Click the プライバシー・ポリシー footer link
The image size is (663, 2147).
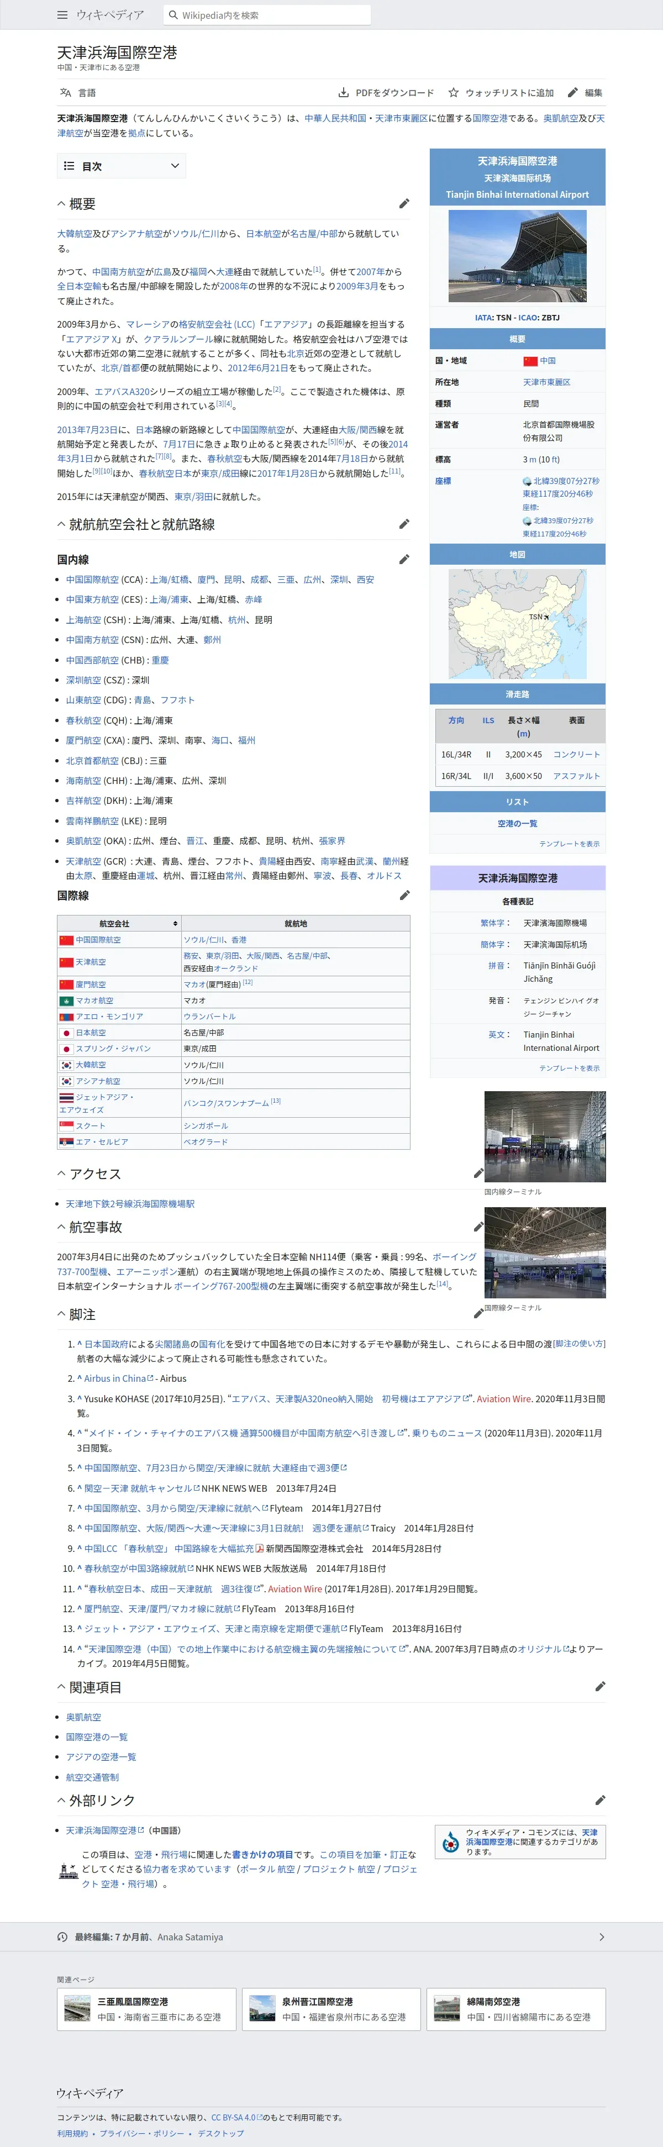tap(142, 2133)
